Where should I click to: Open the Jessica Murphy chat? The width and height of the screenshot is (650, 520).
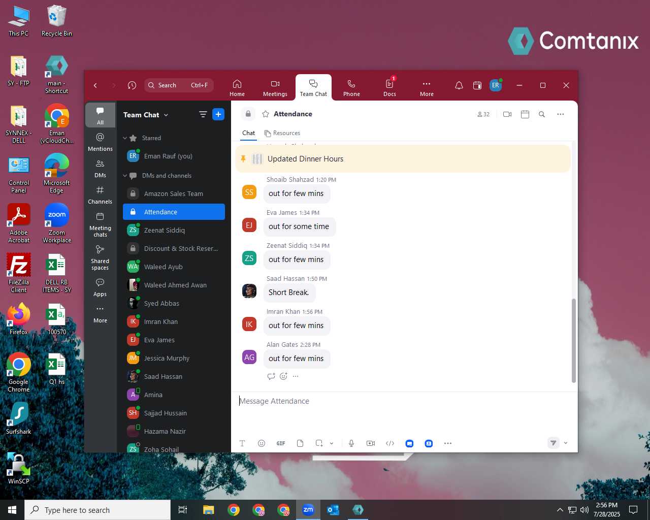[174, 358]
